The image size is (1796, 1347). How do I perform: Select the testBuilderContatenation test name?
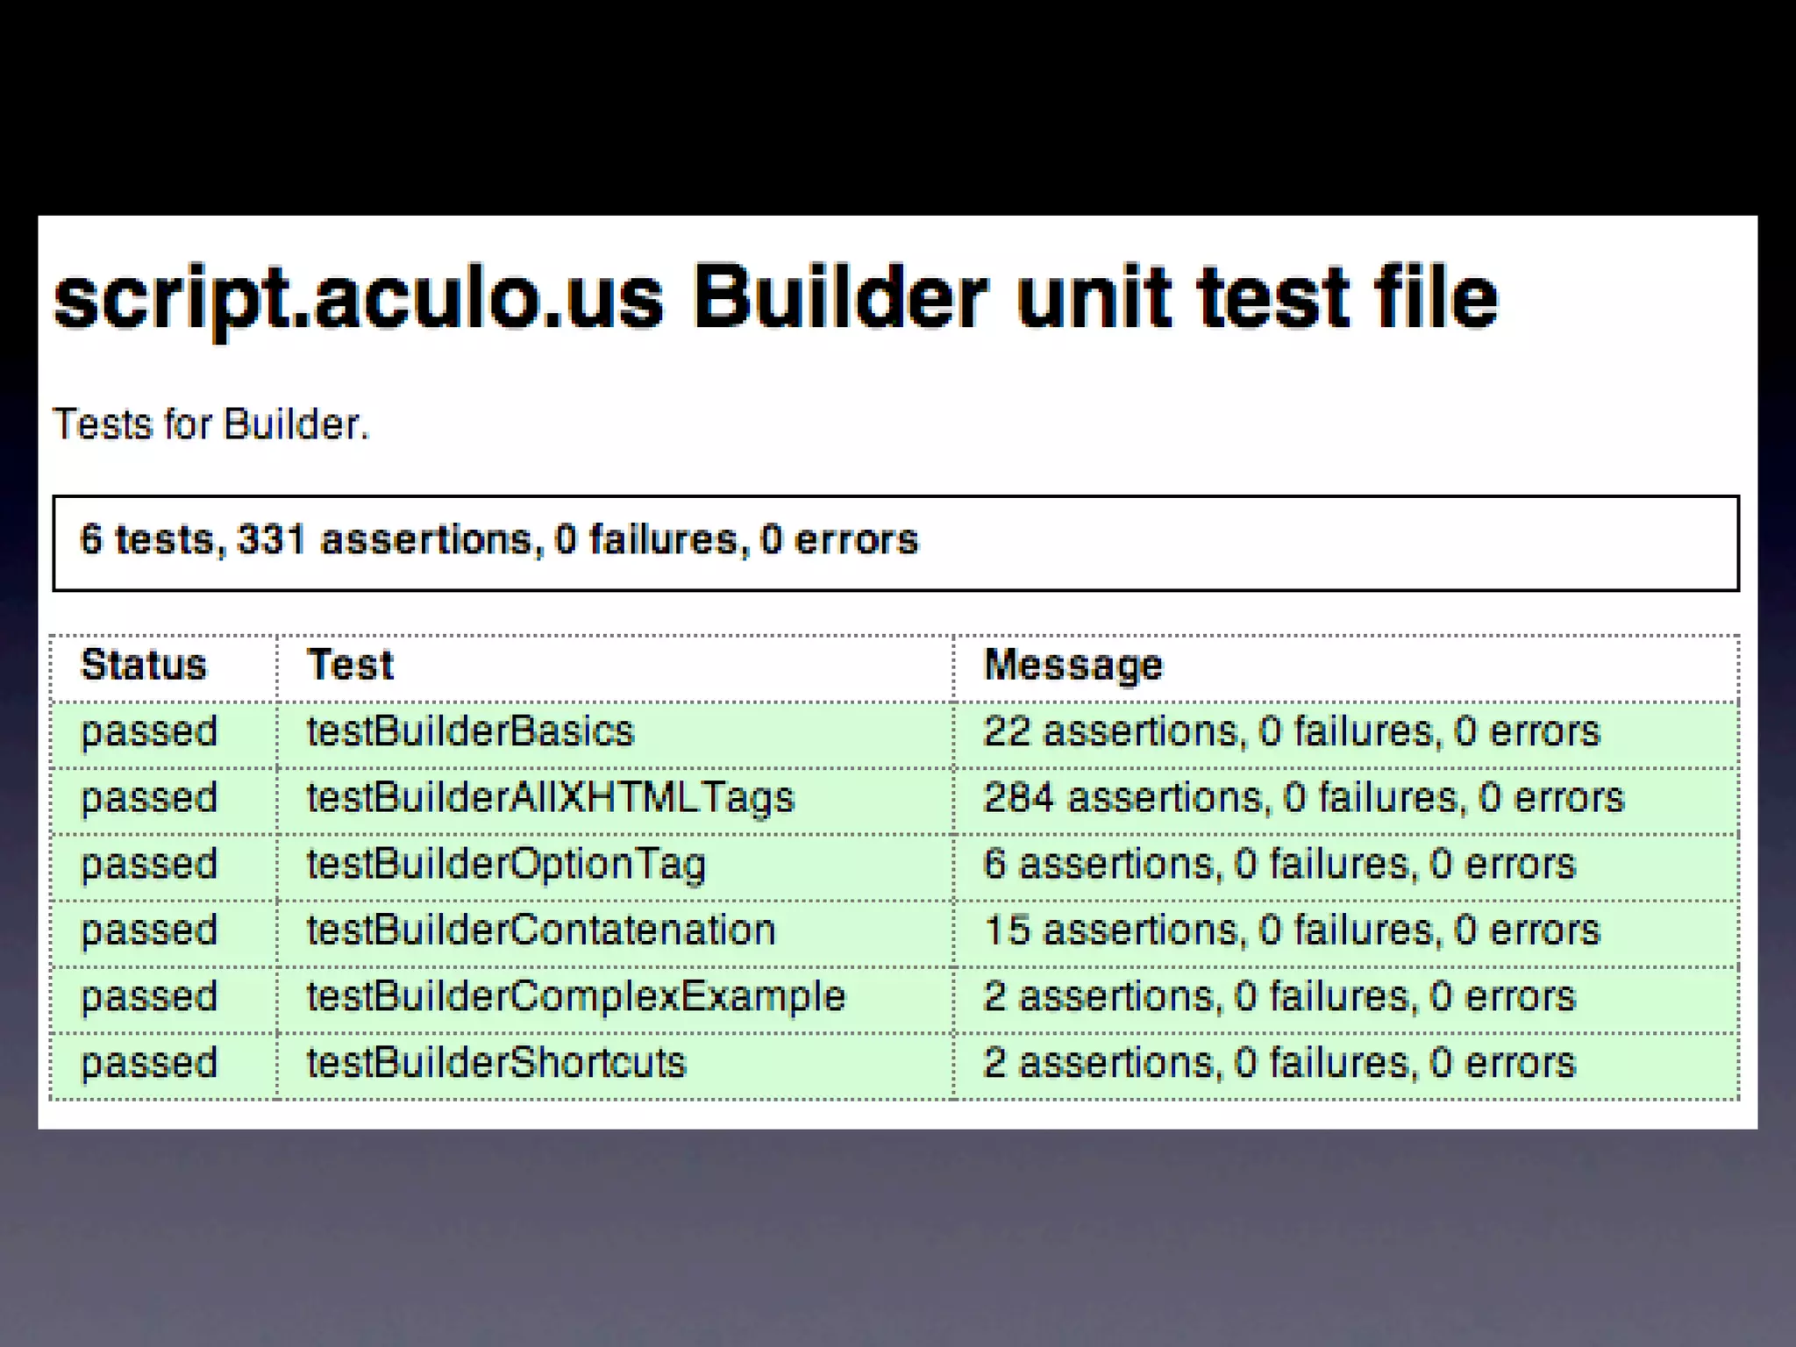tap(541, 930)
